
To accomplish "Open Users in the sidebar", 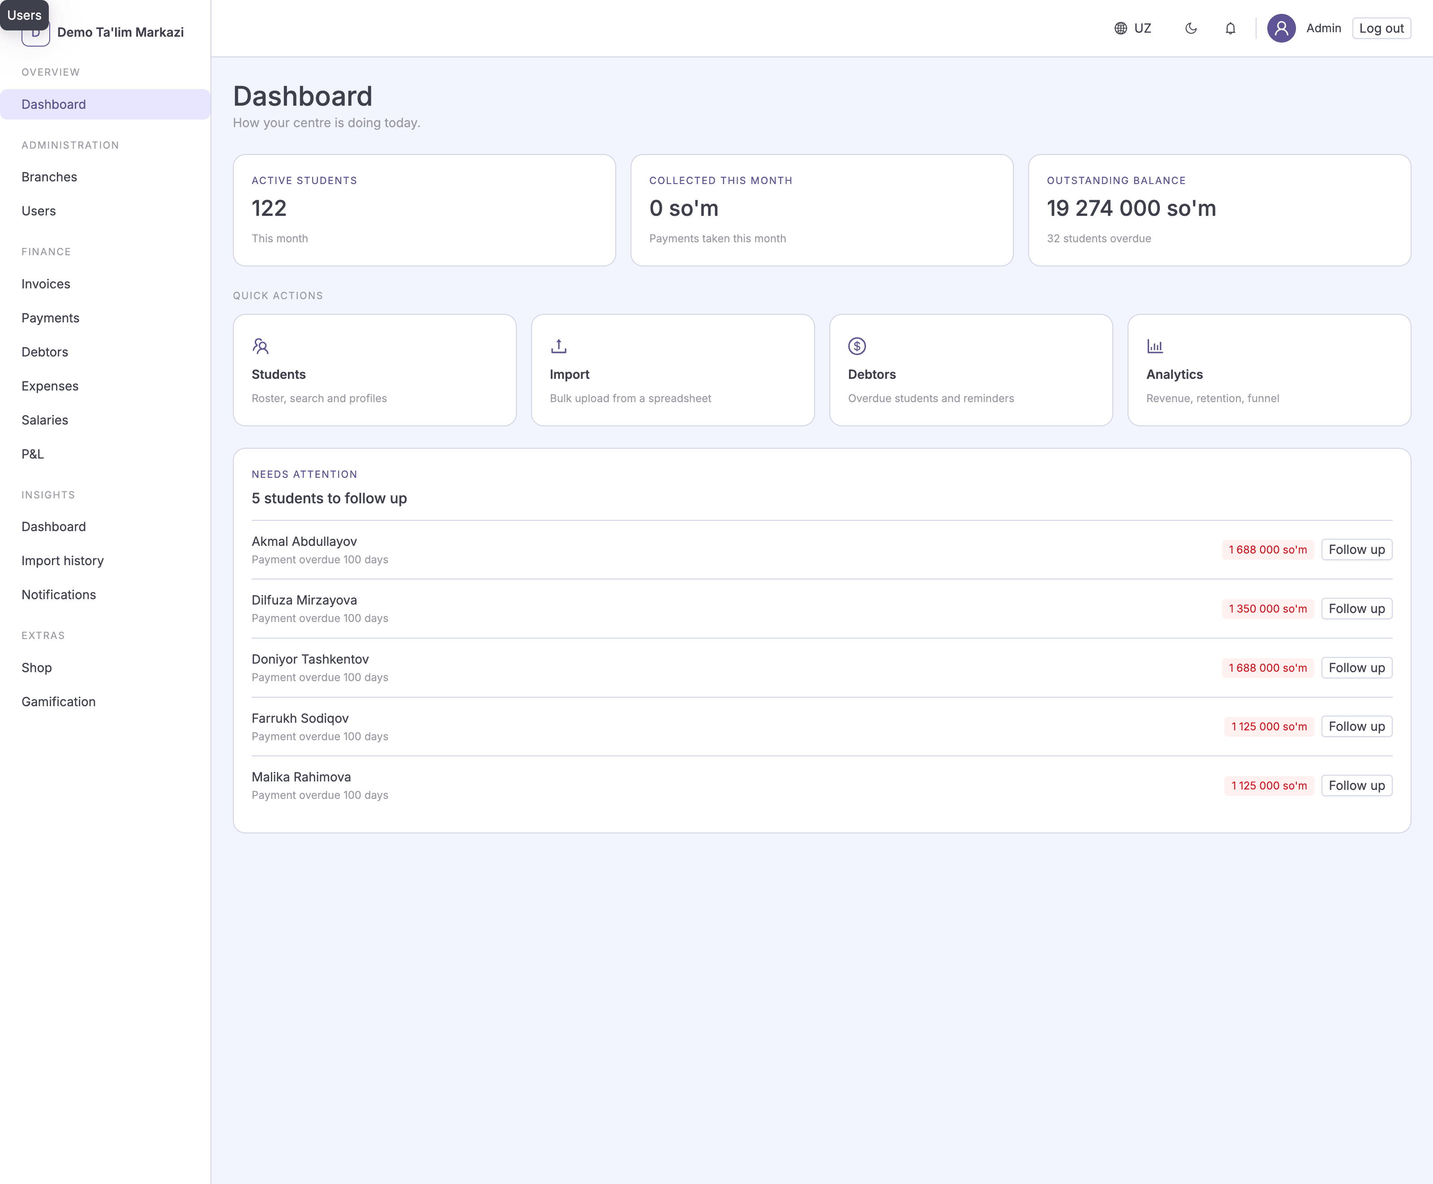I will [105, 211].
